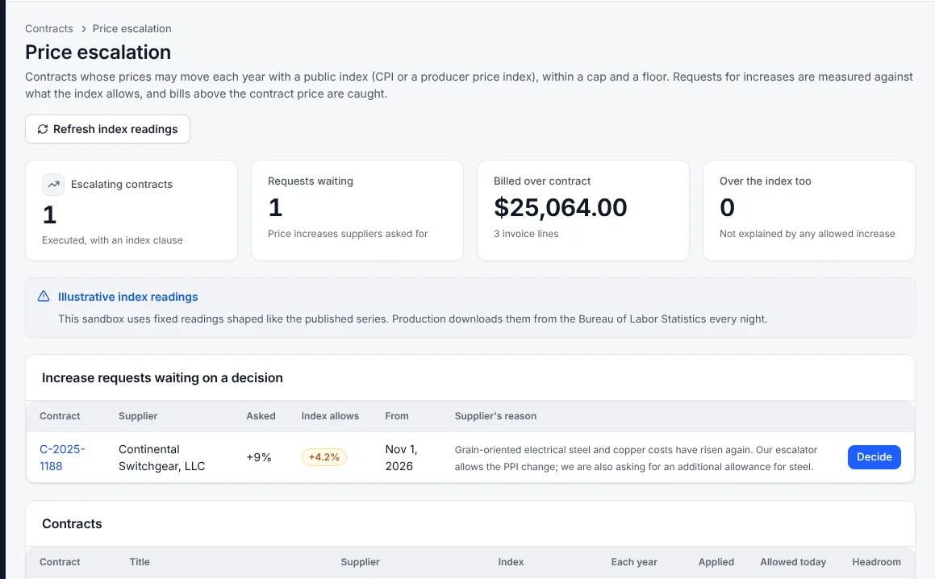Click the Each year column header
935x579 pixels.
tap(634, 562)
